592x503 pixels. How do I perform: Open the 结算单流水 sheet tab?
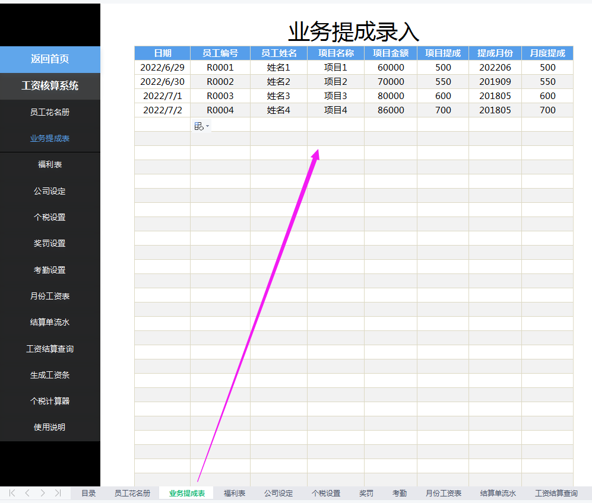click(x=499, y=492)
